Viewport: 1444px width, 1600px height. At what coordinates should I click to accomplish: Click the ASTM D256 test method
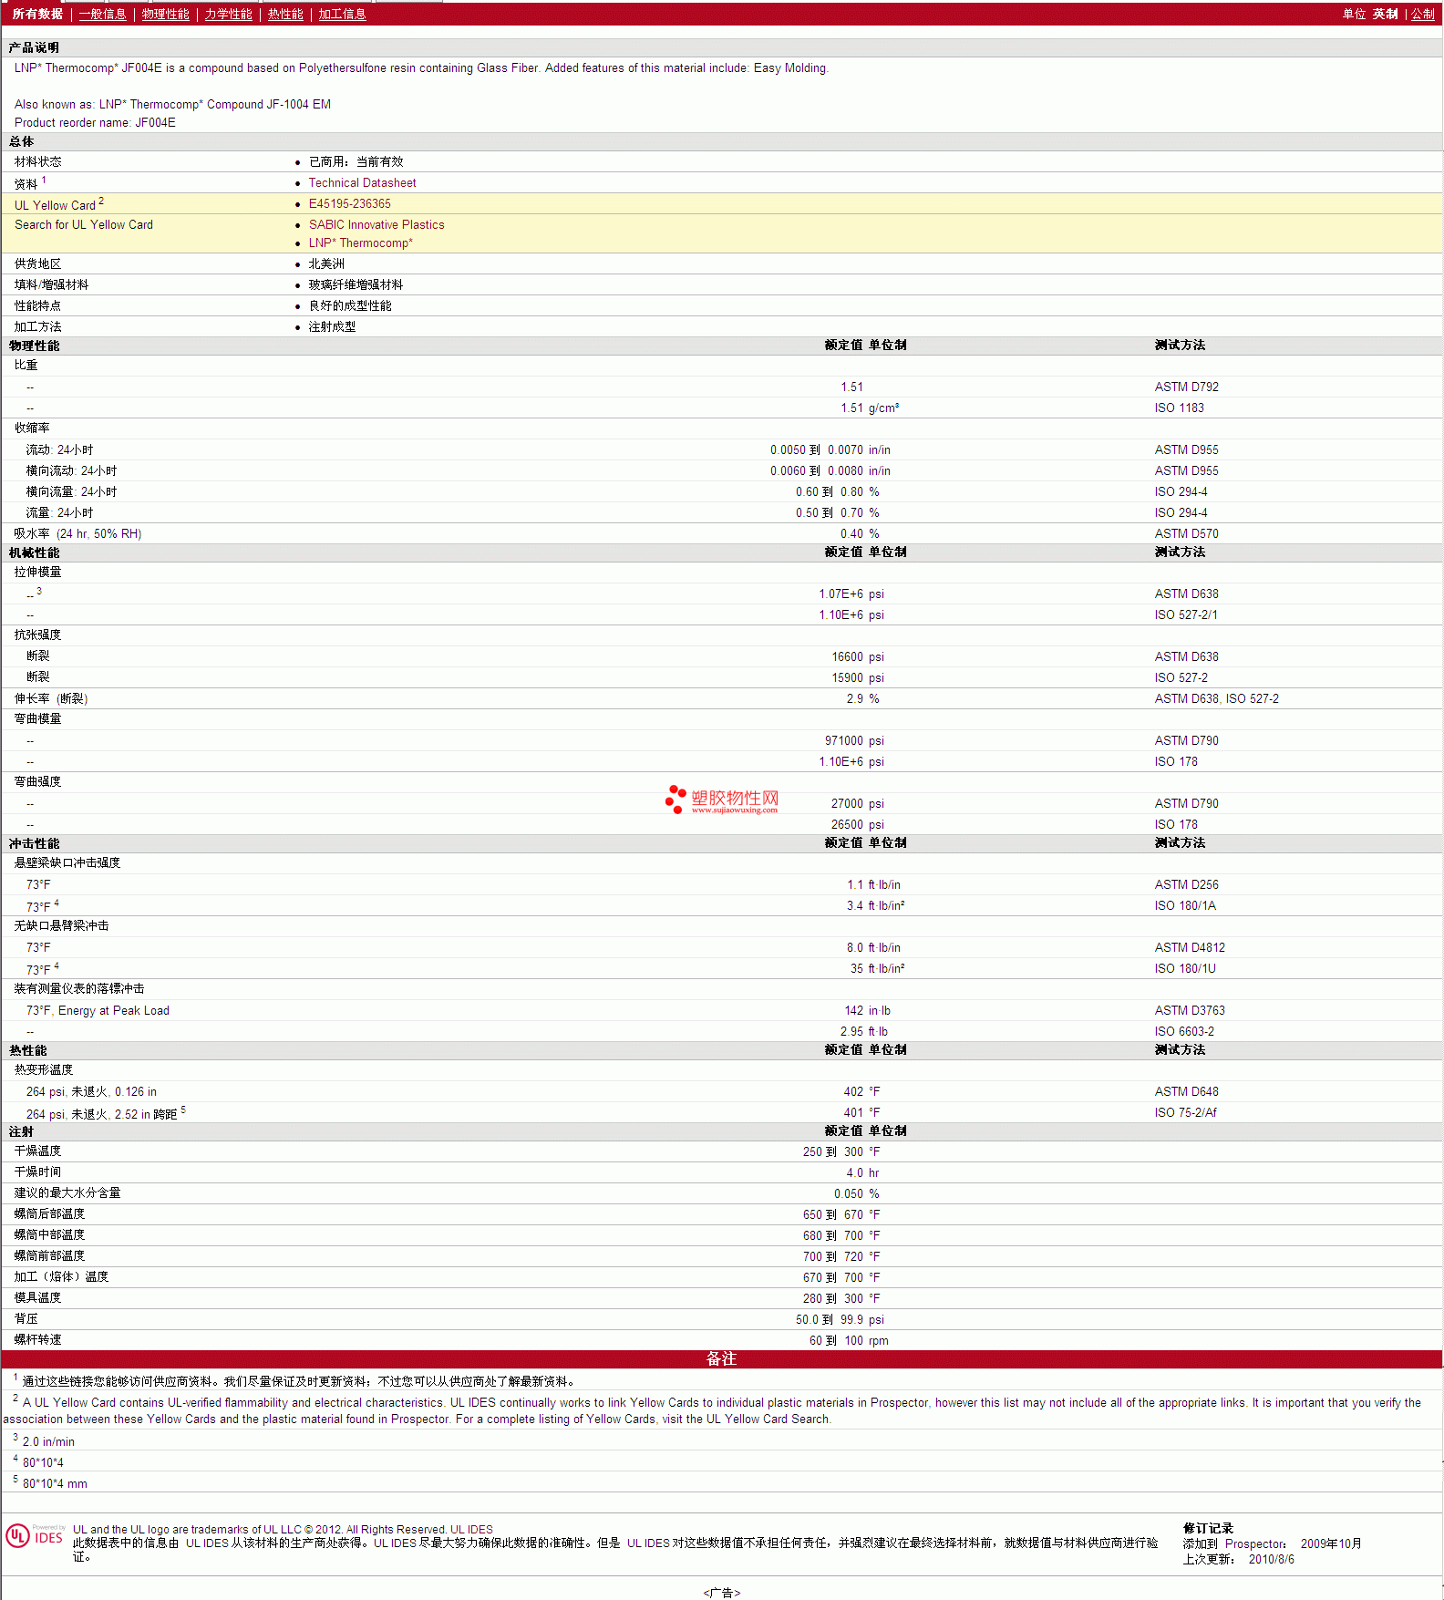1186,884
